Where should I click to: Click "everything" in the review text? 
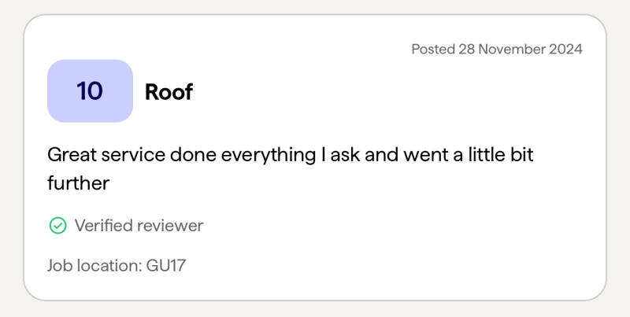tap(269, 154)
